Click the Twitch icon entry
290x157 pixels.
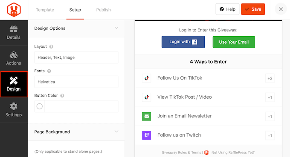[146, 135]
